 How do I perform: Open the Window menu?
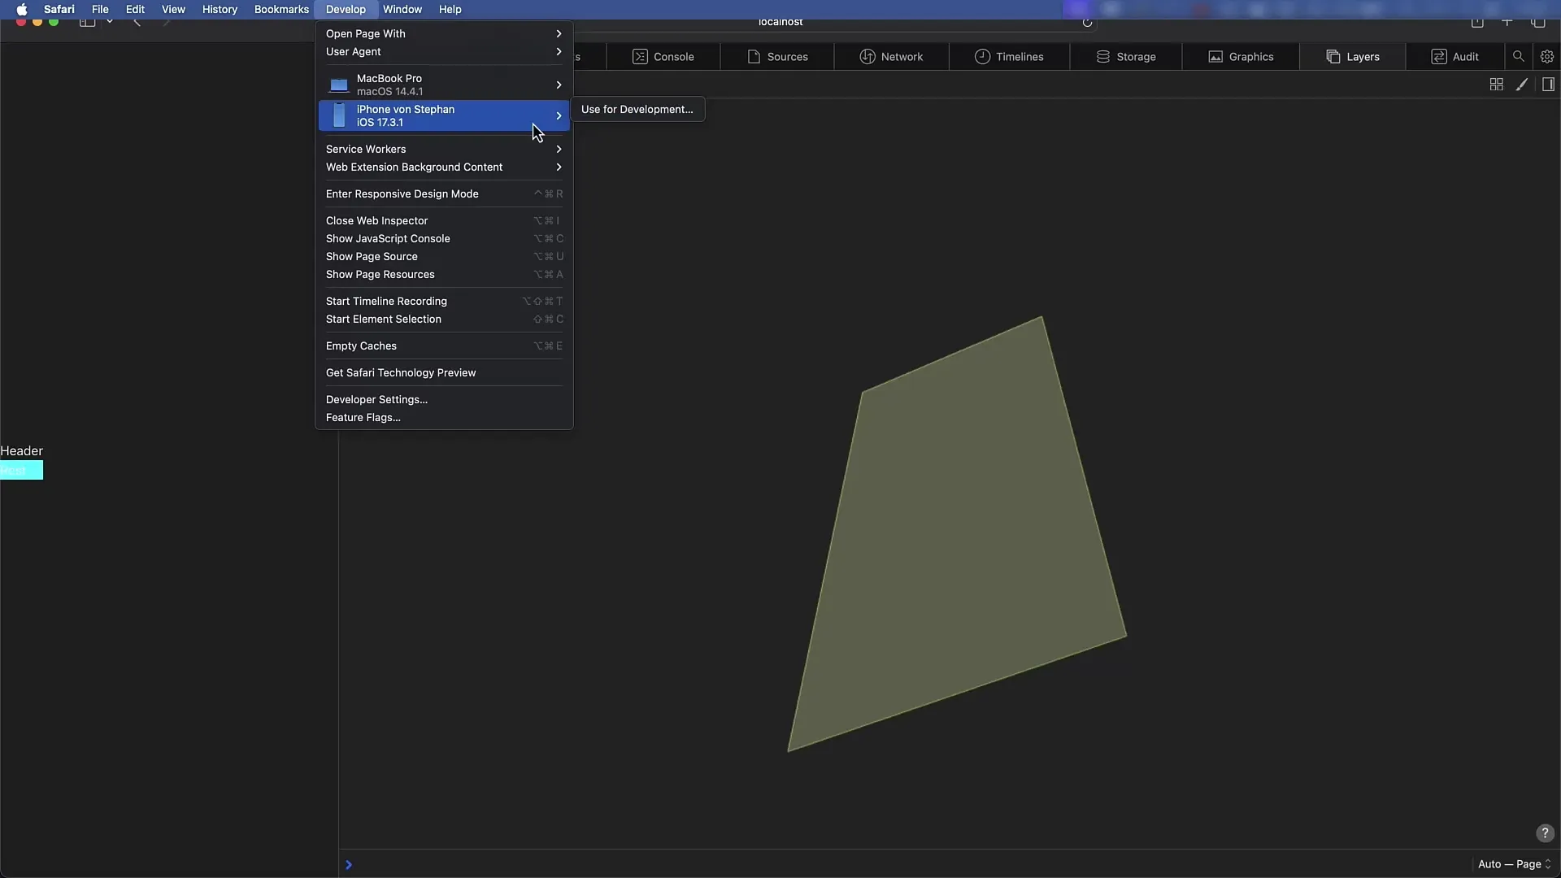pyautogui.click(x=402, y=10)
